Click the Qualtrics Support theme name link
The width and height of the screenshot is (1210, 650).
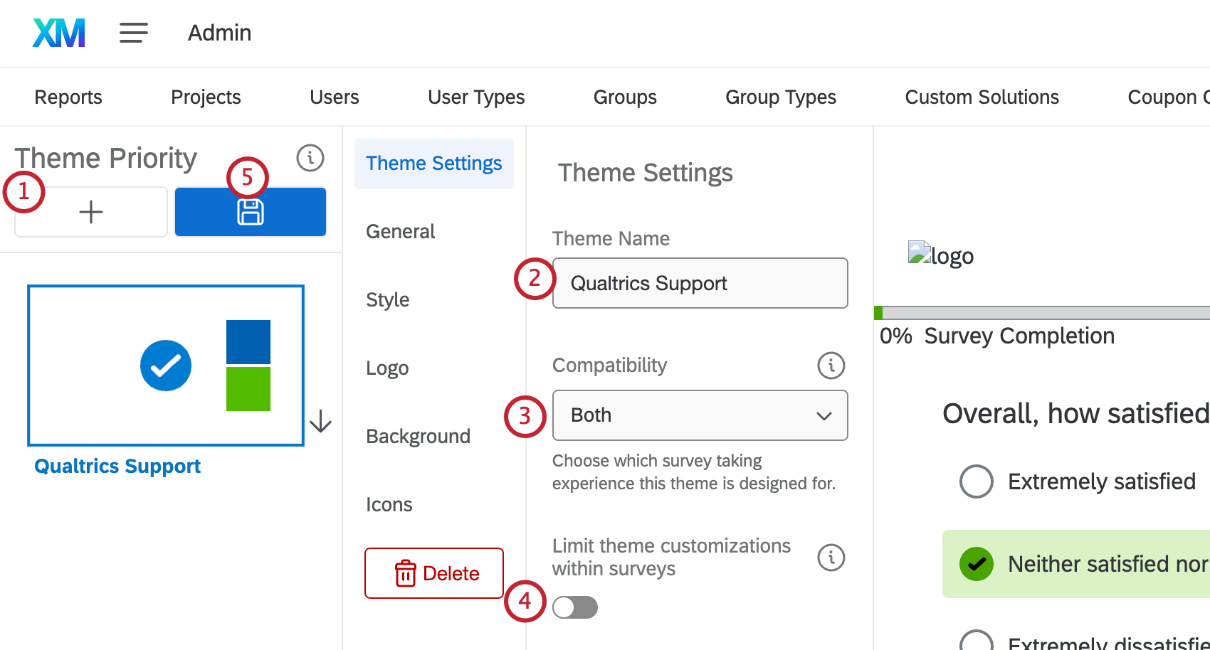[x=117, y=467]
